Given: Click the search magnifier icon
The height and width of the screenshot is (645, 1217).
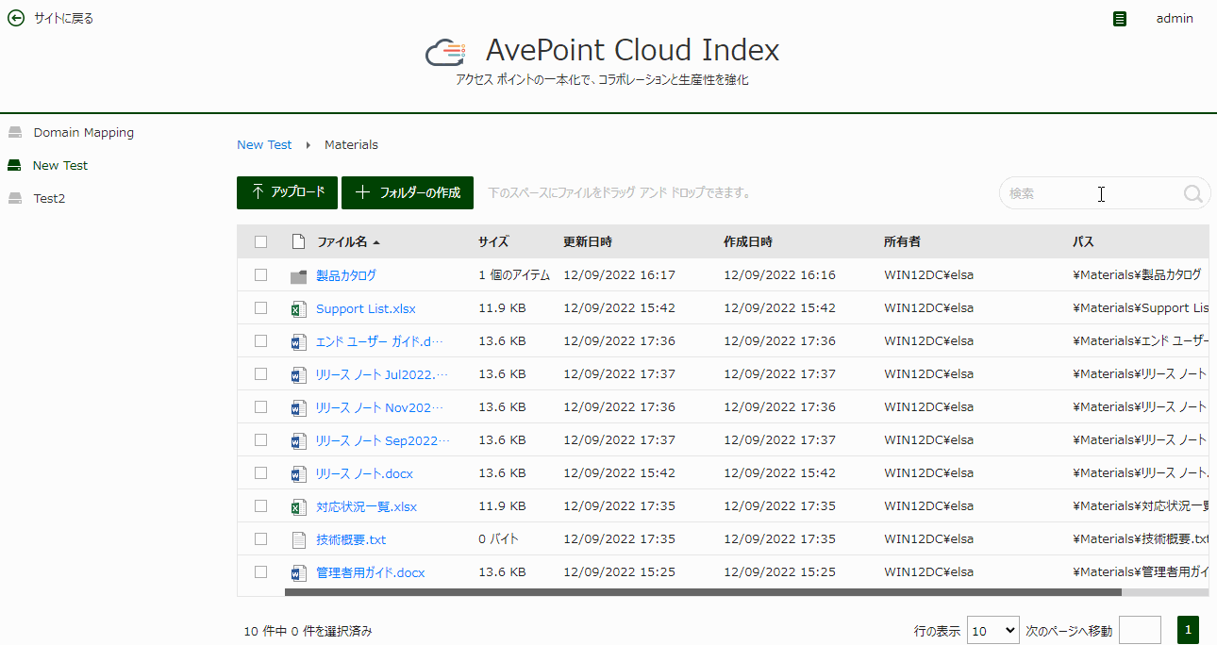Looking at the screenshot, I should click(1192, 193).
